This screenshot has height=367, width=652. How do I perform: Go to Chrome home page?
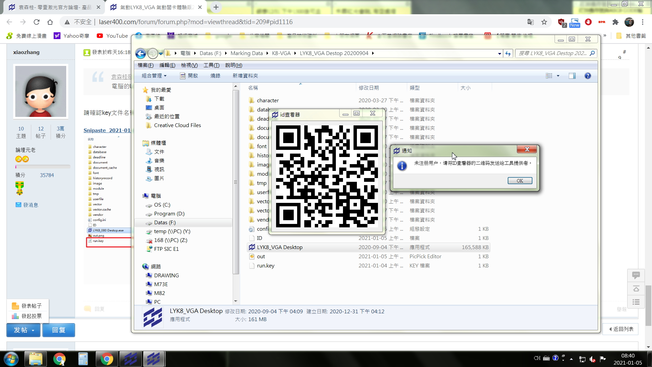coord(50,22)
